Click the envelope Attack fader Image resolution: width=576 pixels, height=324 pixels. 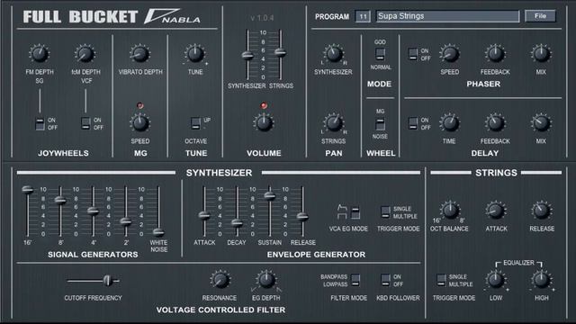204,215
